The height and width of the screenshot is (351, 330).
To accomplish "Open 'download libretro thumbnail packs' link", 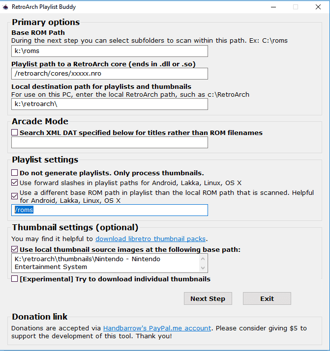I will point(150,239).
